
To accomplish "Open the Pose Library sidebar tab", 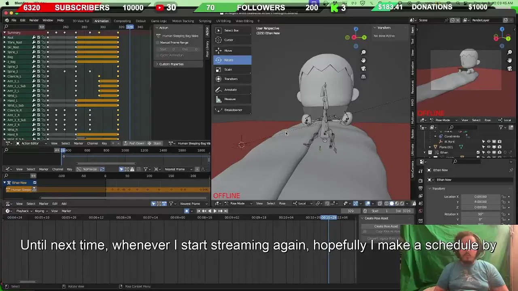I will [x=207, y=49].
